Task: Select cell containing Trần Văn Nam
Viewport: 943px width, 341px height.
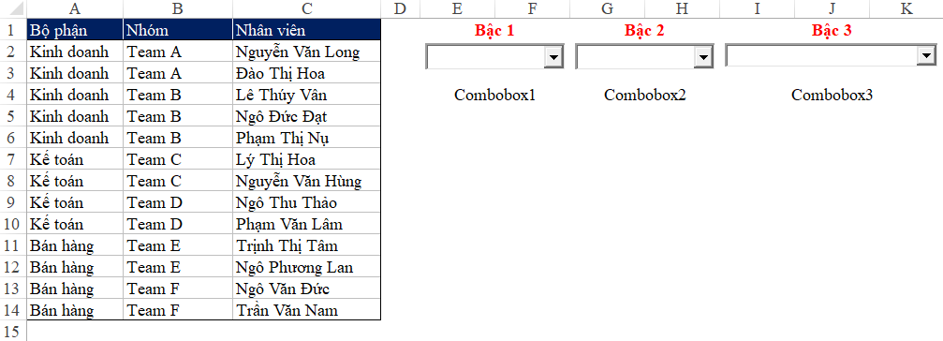Action: pyautogui.click(x=307, y=310)
